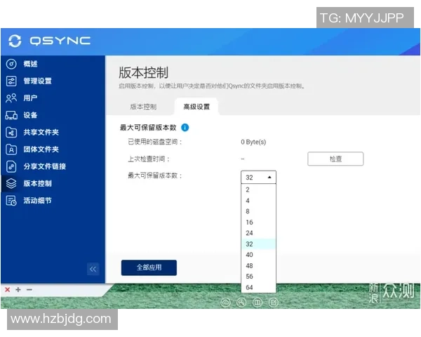Click the plus icon below the sidebar
This screenshot has height=337, width=421.
tap(18, 289)
